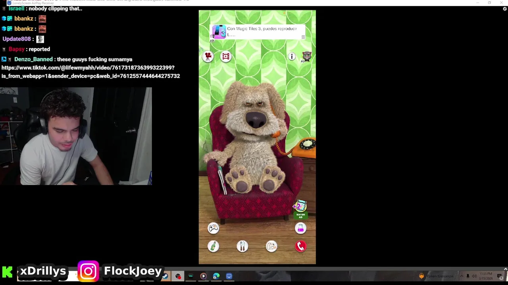Click the Watch Ad green button

pyautogui.click(x=300, y=216)
